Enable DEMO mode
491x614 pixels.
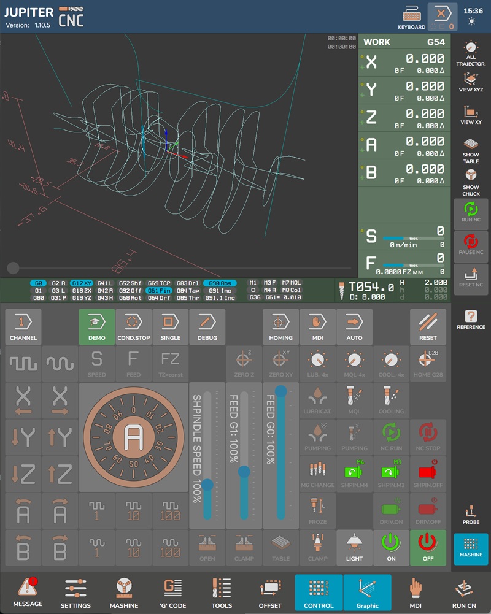96,326
